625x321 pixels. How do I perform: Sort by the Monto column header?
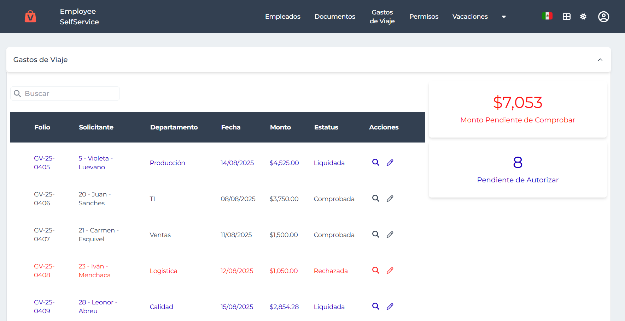tap(280, 127)
